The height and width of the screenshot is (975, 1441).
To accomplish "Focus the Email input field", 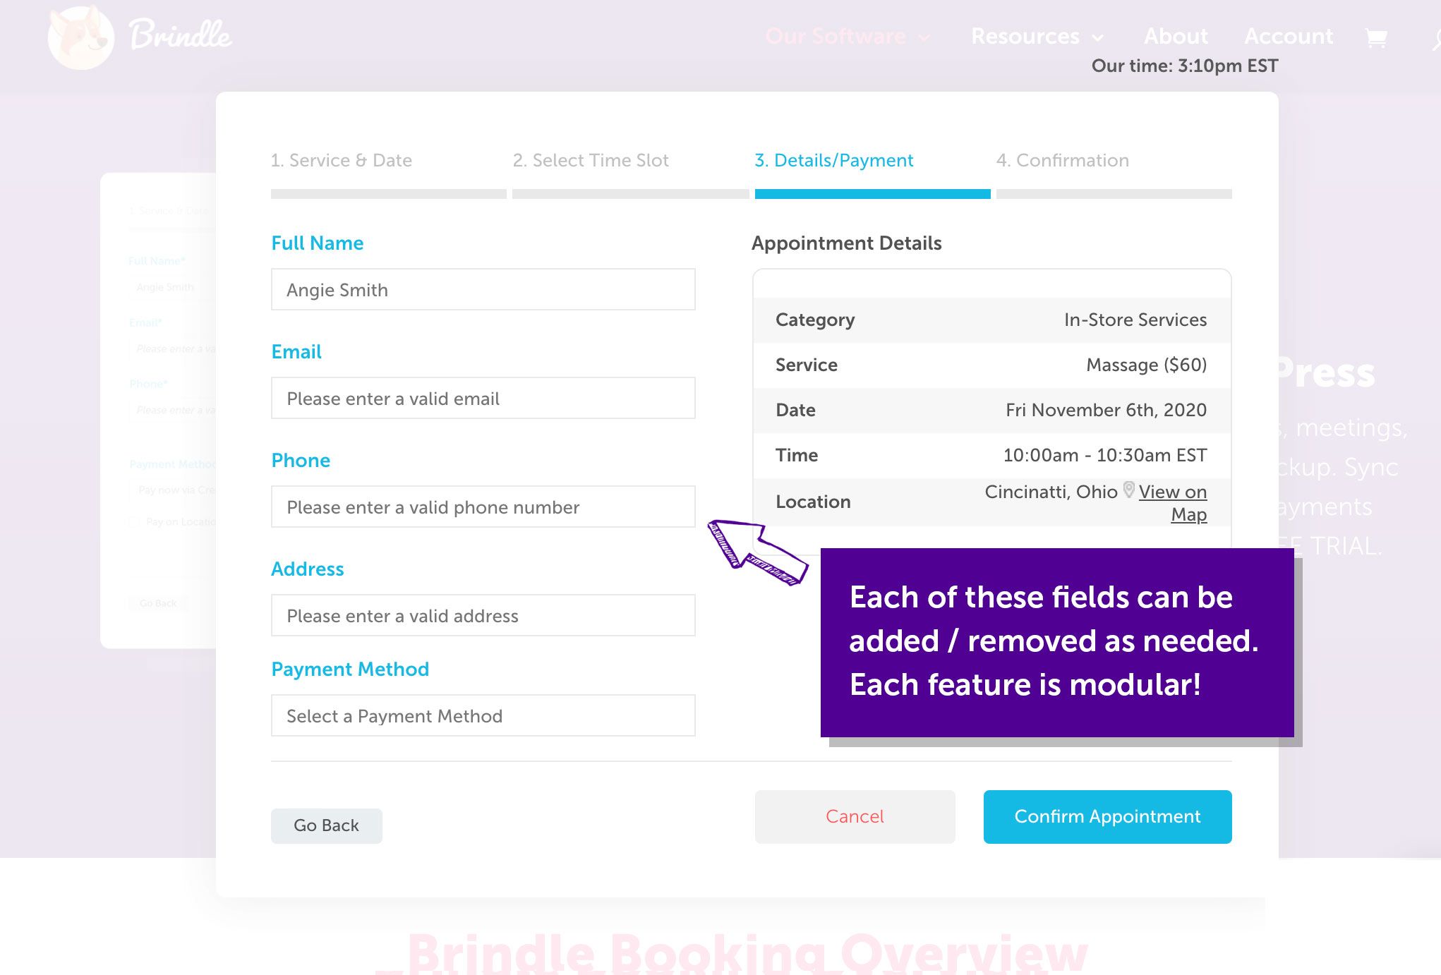I will pos(483,399).
